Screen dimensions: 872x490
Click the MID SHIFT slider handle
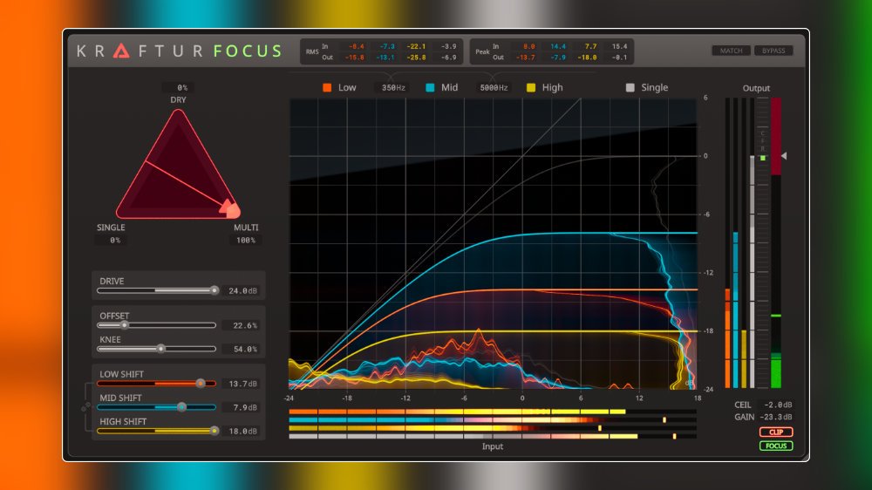coord(181,407)
